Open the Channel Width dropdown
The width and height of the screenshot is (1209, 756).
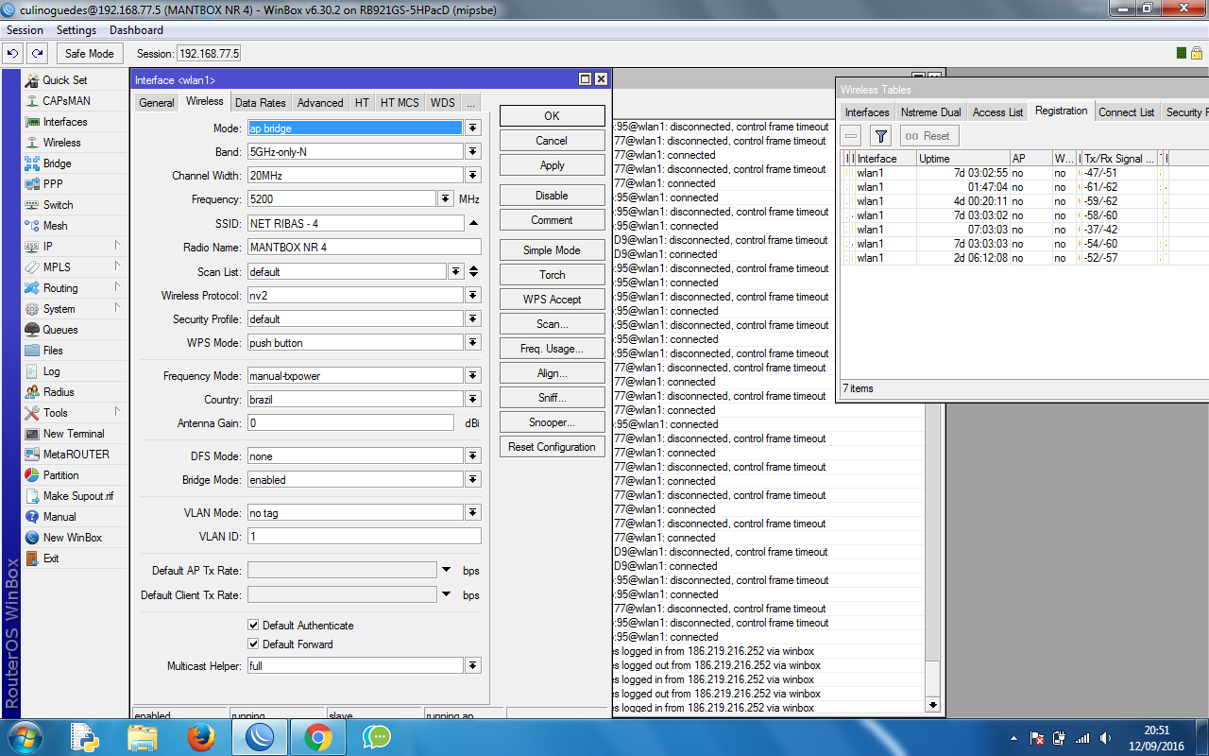tap(473, 175)
